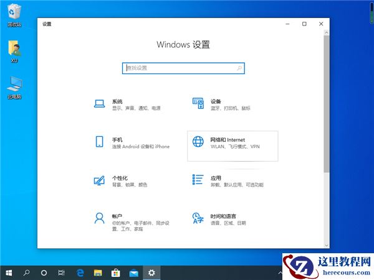
Task: Minimize the 设置 window
Action: pos(287,24)
